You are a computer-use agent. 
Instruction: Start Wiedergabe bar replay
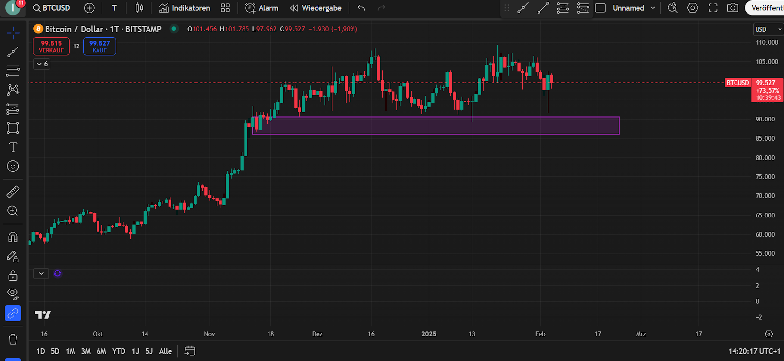(316, 8)
